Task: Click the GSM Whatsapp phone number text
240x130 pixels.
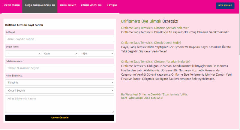Action: coord(142,98)
